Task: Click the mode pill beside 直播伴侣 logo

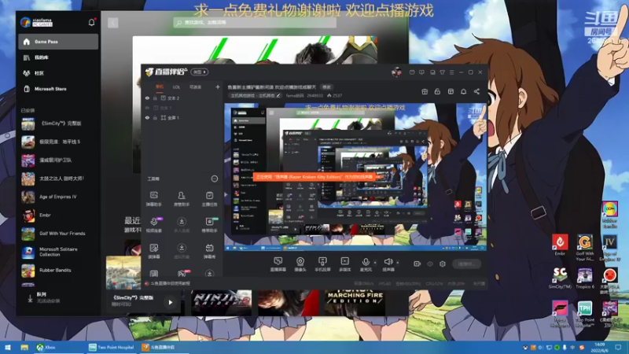Action: tap(200, 72)
